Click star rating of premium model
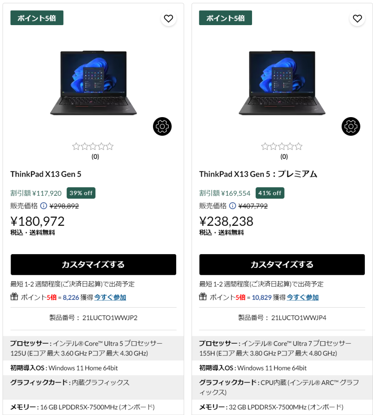The width and height of the screenshot is (373, 415). 282,146
